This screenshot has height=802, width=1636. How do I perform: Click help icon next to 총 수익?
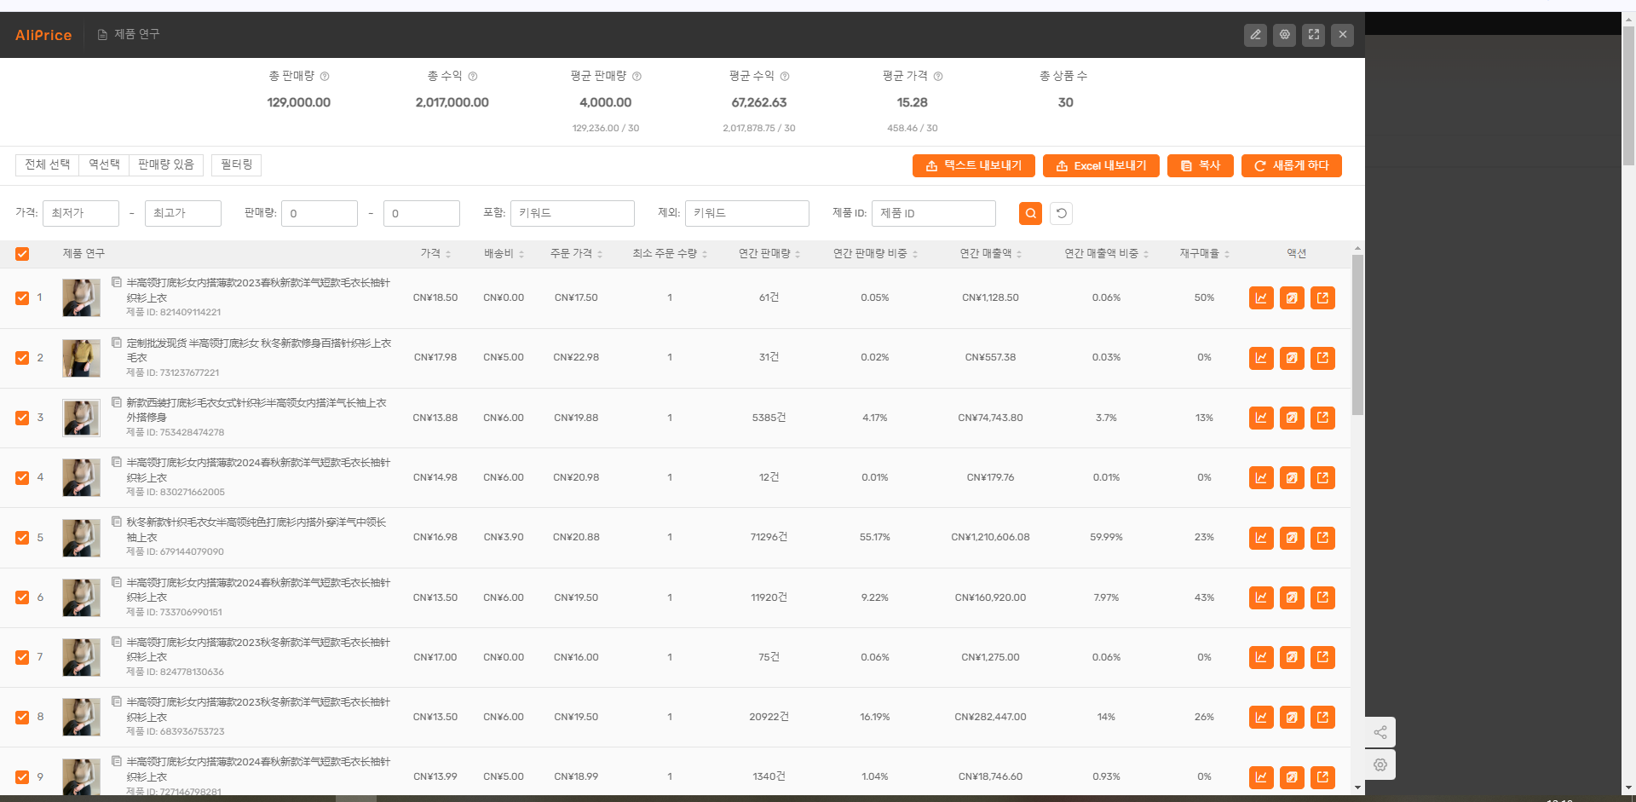coord(473,76)
